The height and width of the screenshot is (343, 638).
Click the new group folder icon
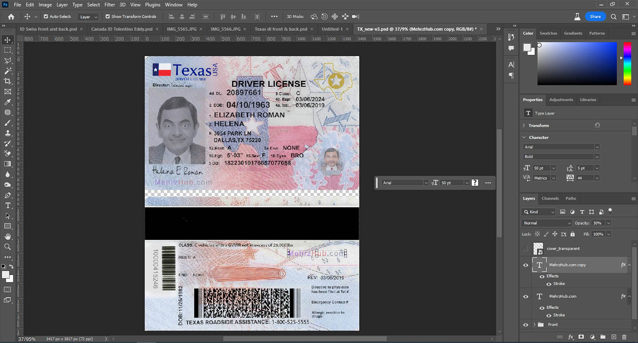coord(602,337)
